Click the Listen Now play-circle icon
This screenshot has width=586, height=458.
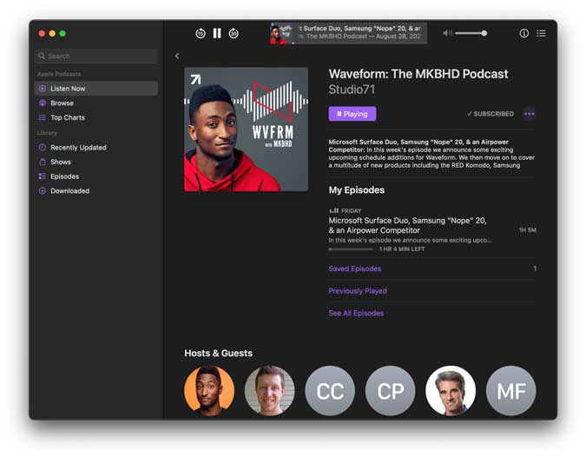coord(43,89)
